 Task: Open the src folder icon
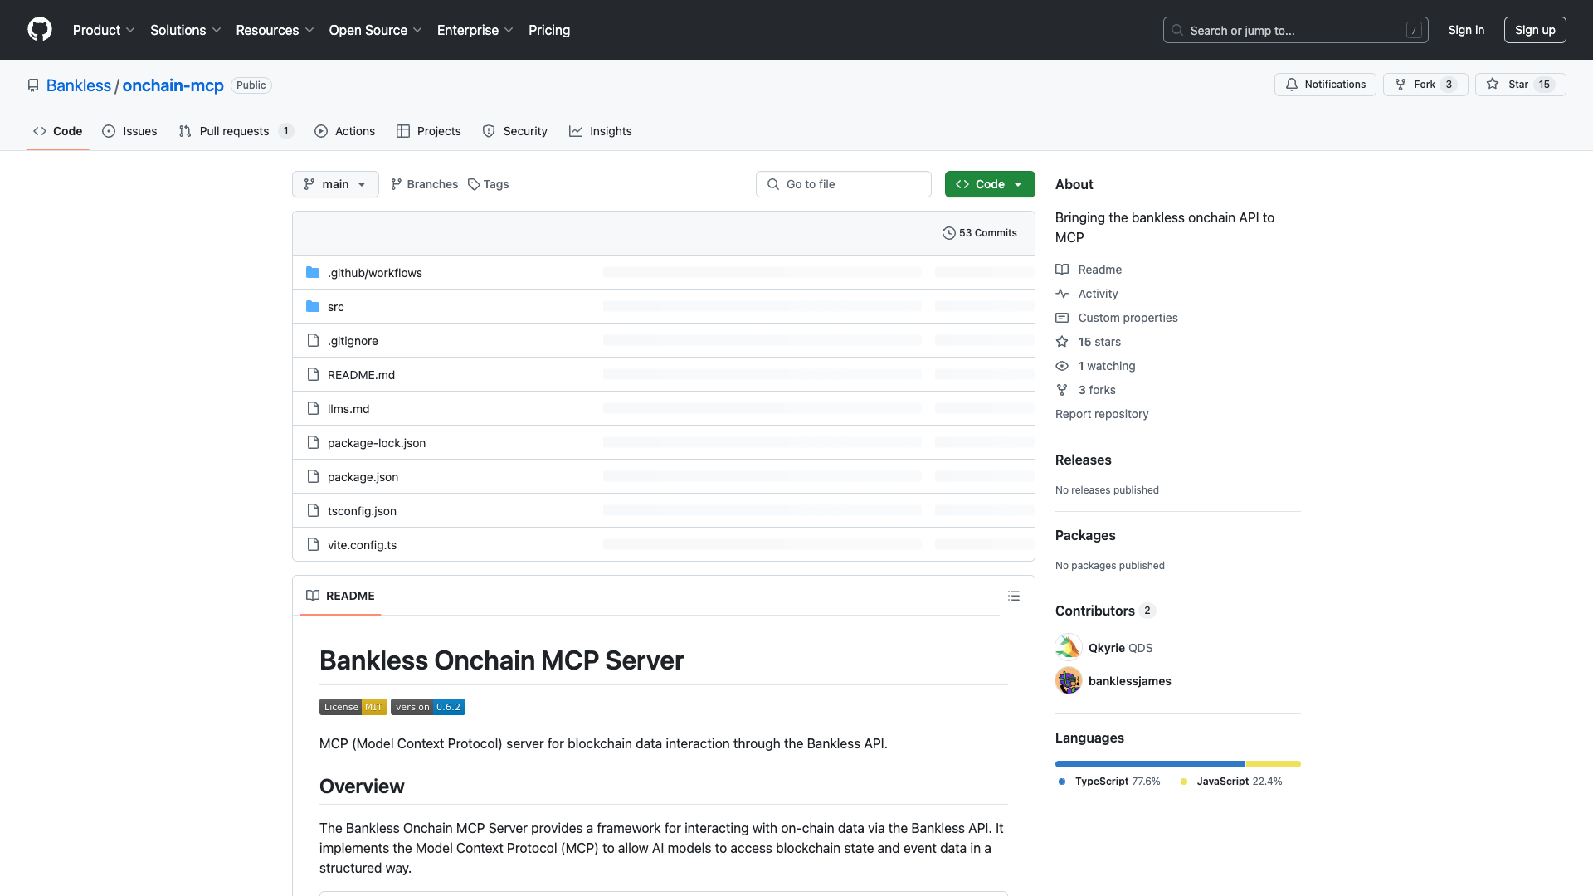click(313, 306)
